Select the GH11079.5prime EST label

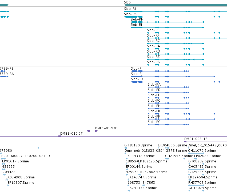(x=202, y=151)
